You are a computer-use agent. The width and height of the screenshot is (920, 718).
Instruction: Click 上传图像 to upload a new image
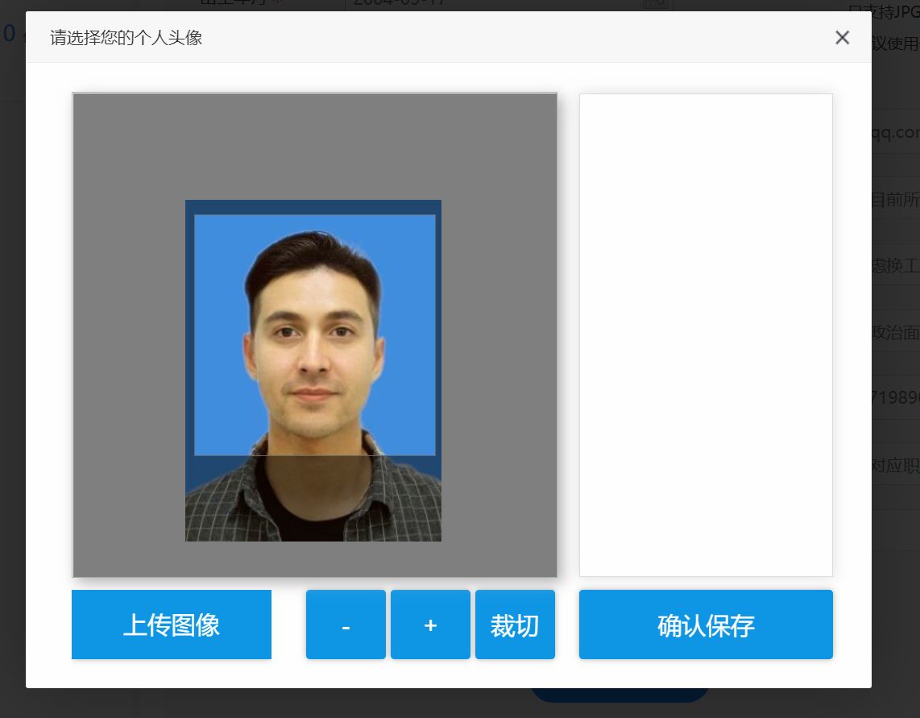pyautogui.click(x=171, y=625)
